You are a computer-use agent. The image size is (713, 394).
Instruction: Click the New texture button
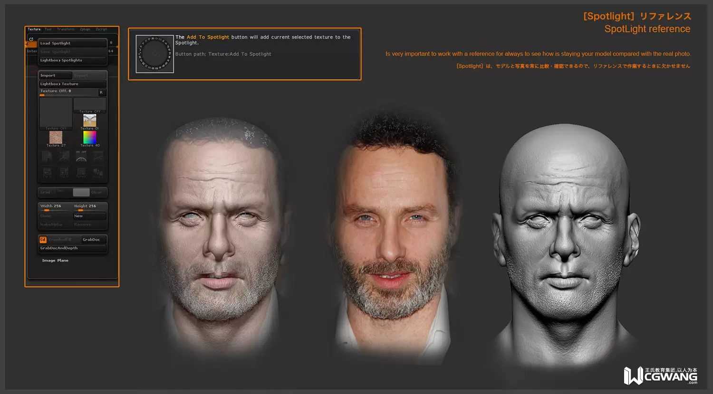89,216
